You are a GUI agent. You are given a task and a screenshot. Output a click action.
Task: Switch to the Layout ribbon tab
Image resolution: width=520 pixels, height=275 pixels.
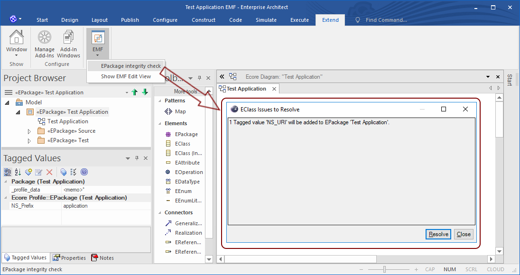point(100,20)
